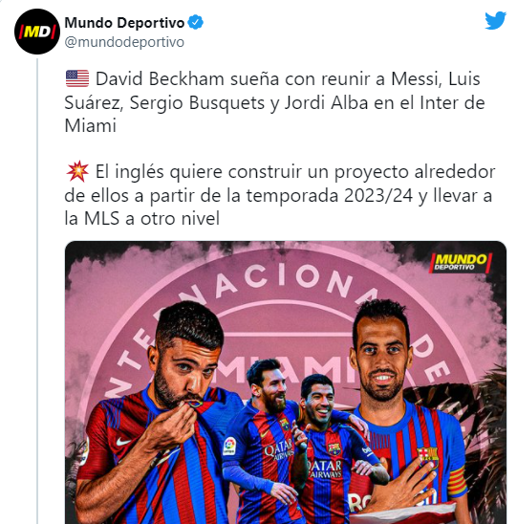Click the Mundo Deportivo MD profile avatar
Viewport: 517px width, 524px height.
(x=37, y=32)
